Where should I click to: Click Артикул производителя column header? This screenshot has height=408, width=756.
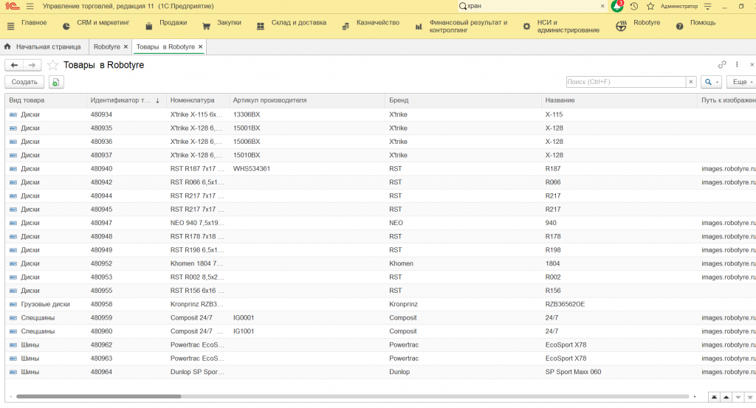coord(307,100)
